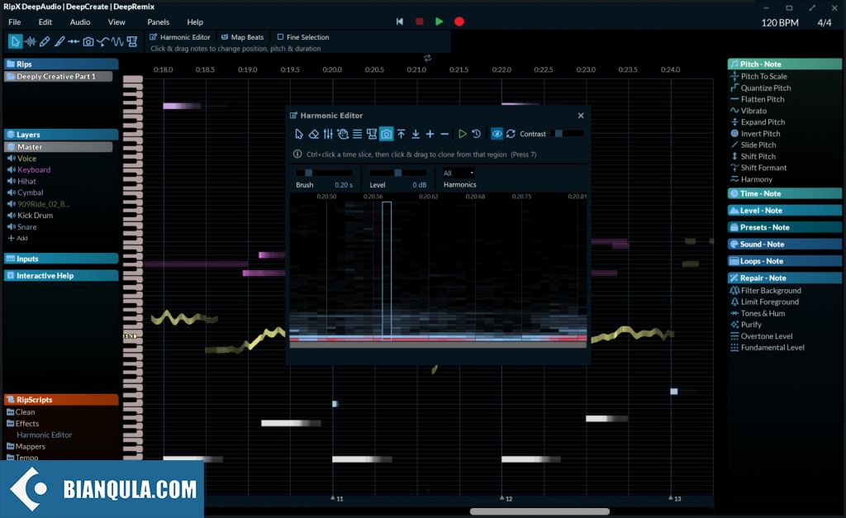Expand the Time - Note panel
This screenshot has height=518, width=846.
point(785,193)
